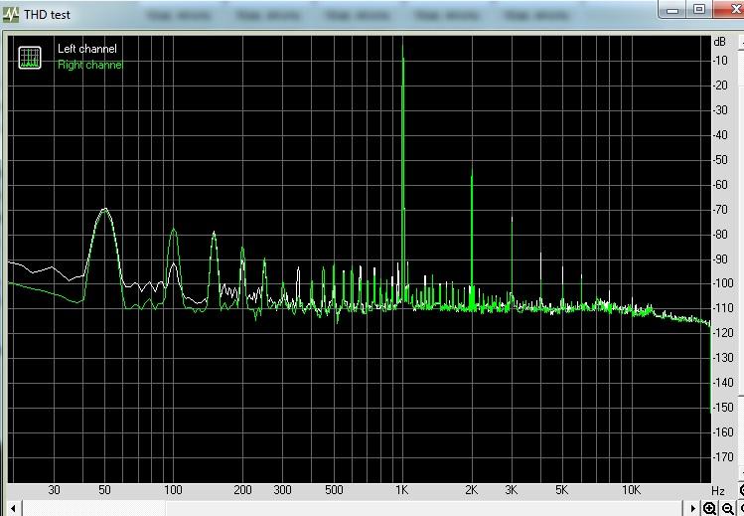The width and height of the screenshot is (744, 516).
Task: Click the vertical scrollbar on right edge
Action: tap(738, 249)
